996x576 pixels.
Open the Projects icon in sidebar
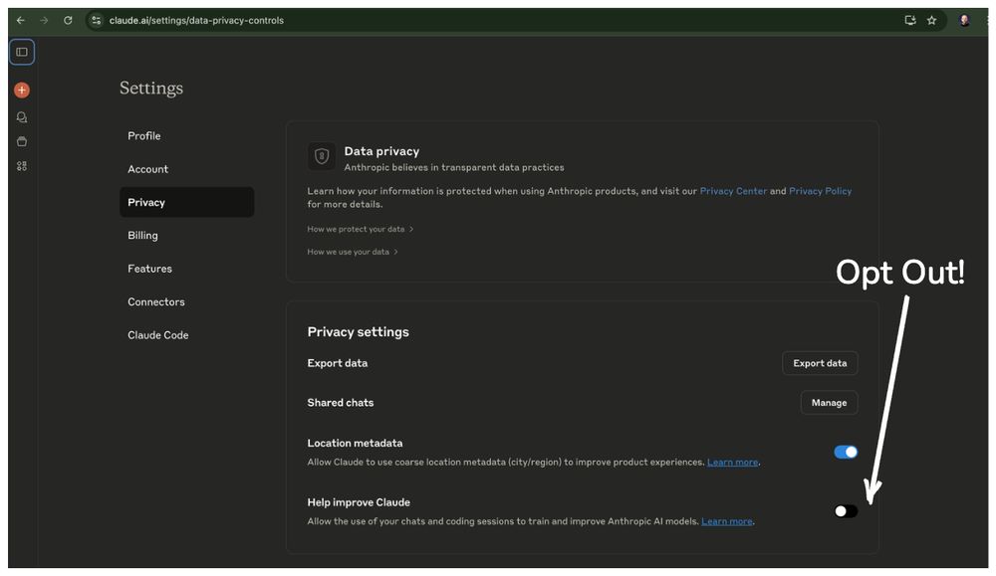coord(22,141)
